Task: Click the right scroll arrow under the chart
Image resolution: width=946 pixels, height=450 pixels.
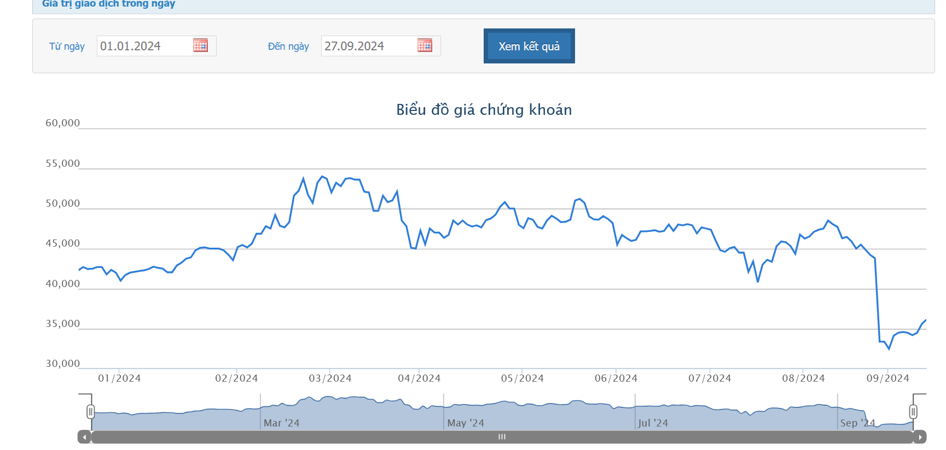Action: click(920, 437)
